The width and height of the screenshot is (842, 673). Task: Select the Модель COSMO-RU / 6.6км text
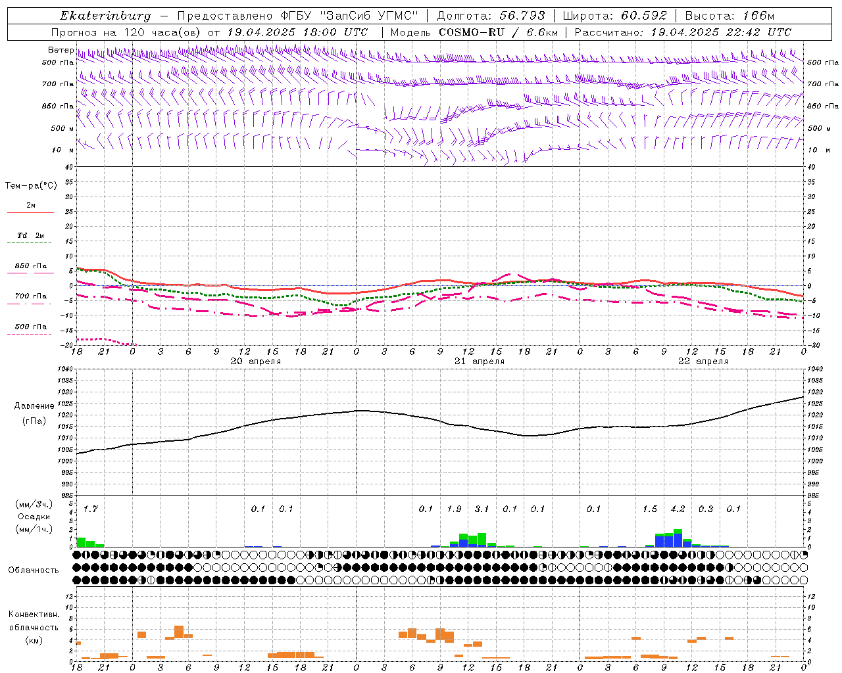click(x=474, y=32)
